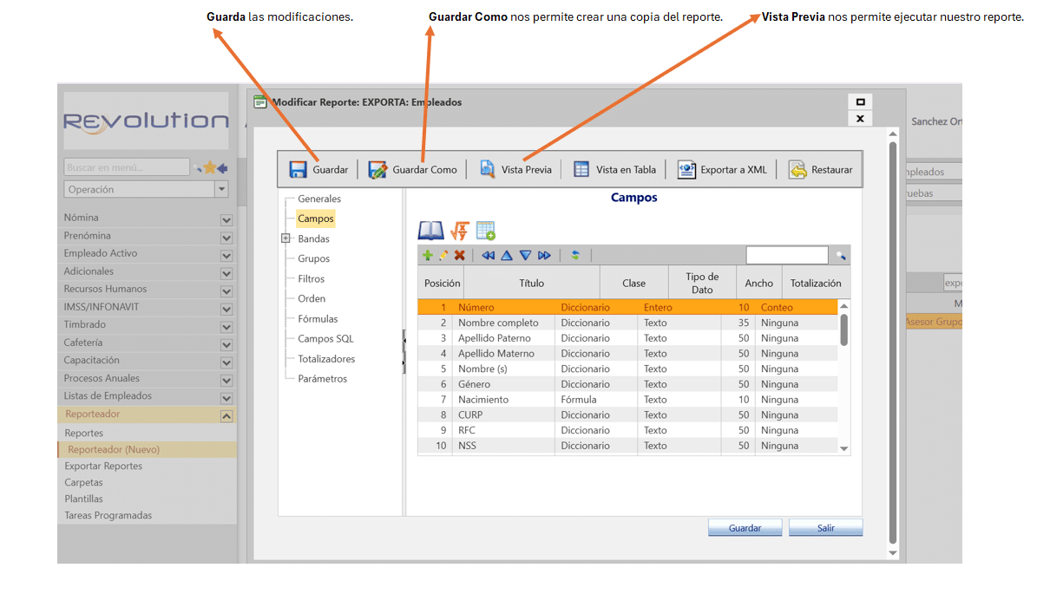Select Filtros in the report tree
The width and height of the screenshot is (1050, 607).
pyautogui.click(x=311, y=278)
